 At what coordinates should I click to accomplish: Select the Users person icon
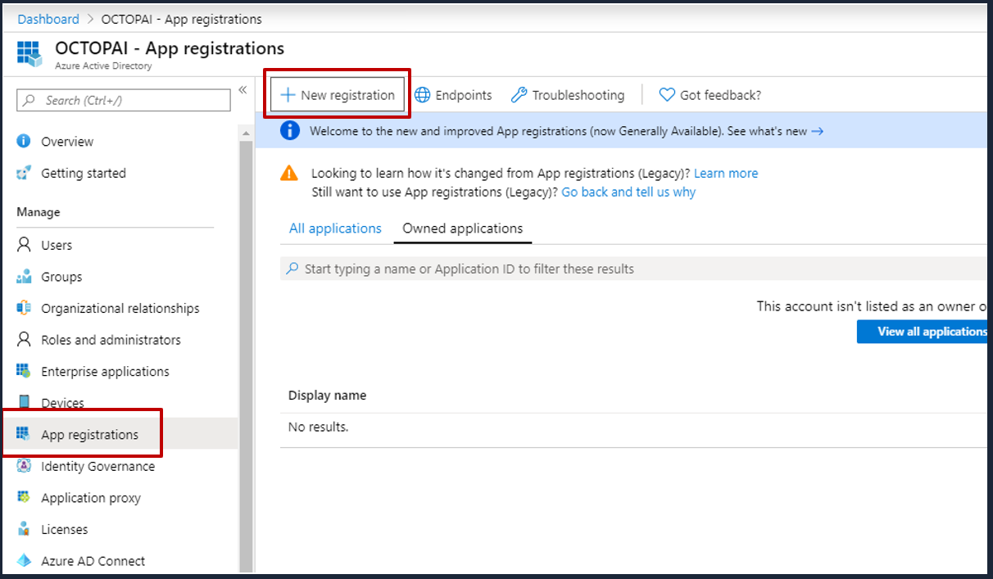click(24, 245)
